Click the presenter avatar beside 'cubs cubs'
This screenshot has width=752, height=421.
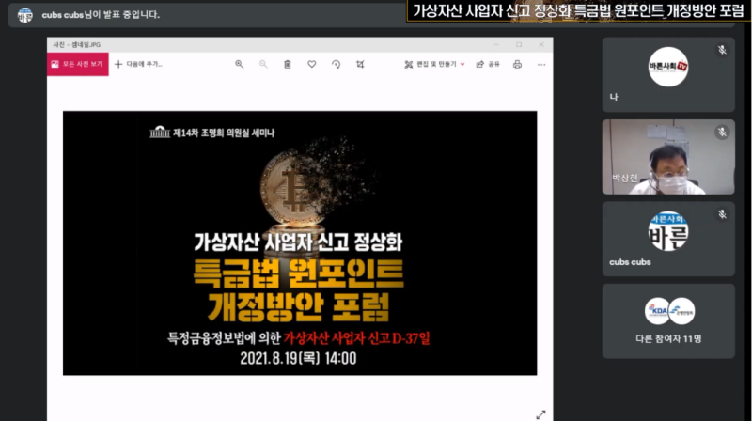point(25,15)
